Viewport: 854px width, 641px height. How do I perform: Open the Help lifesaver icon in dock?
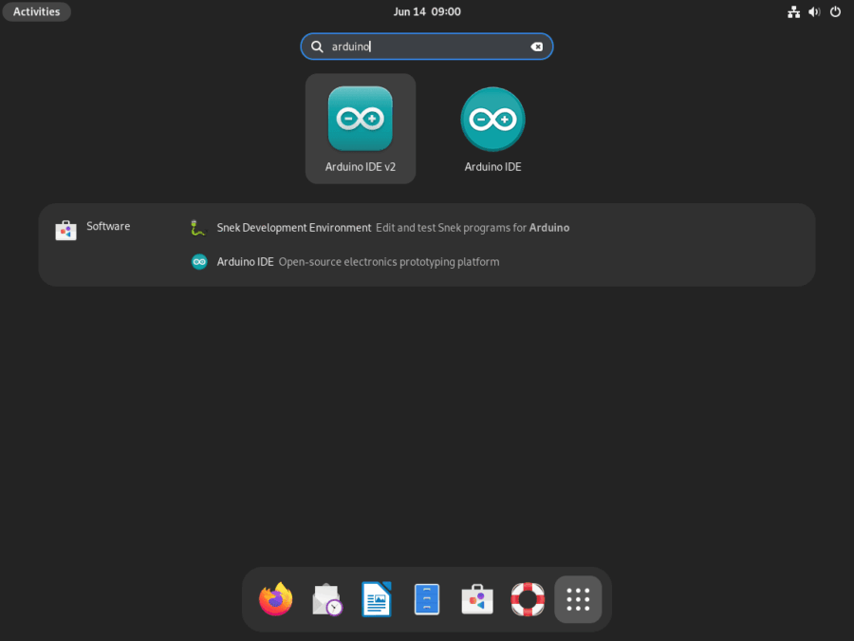coord(528,599)
